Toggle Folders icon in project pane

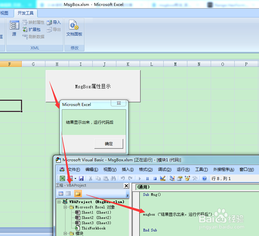pos(78,194)
